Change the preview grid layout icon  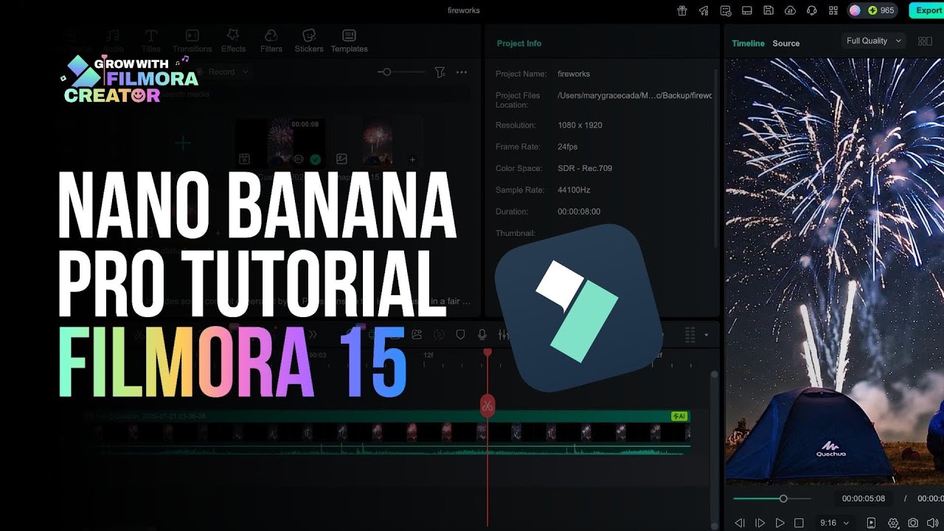pyautogui.click(x=925, y=41)
